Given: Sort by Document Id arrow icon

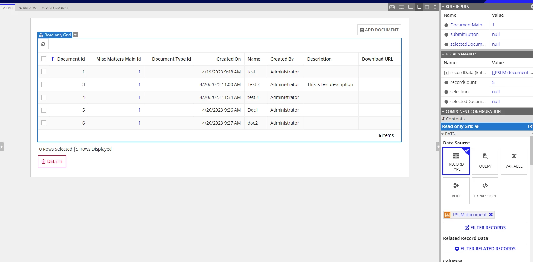Looking at the screenshot, I should coord(53,59).
